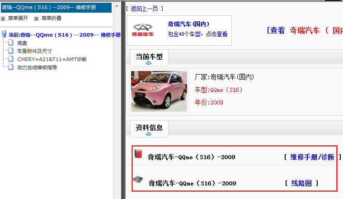The height and width of the screenshot is (199, 343).
Task: Go back via 返回上一页 link
Action: point(144,9)
